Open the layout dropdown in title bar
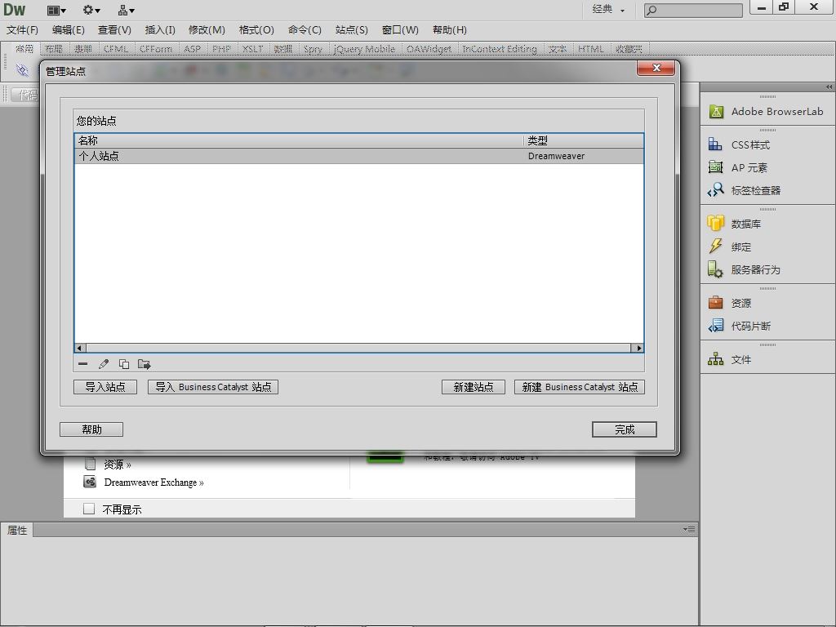Screen dimensions: 836x627 tap(56, 10)
